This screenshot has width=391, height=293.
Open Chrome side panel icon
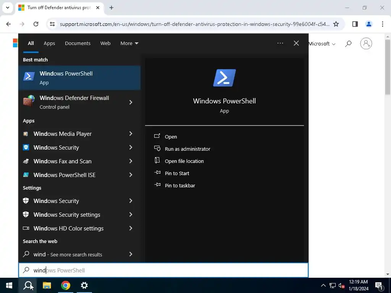click(x=355, y=24)
